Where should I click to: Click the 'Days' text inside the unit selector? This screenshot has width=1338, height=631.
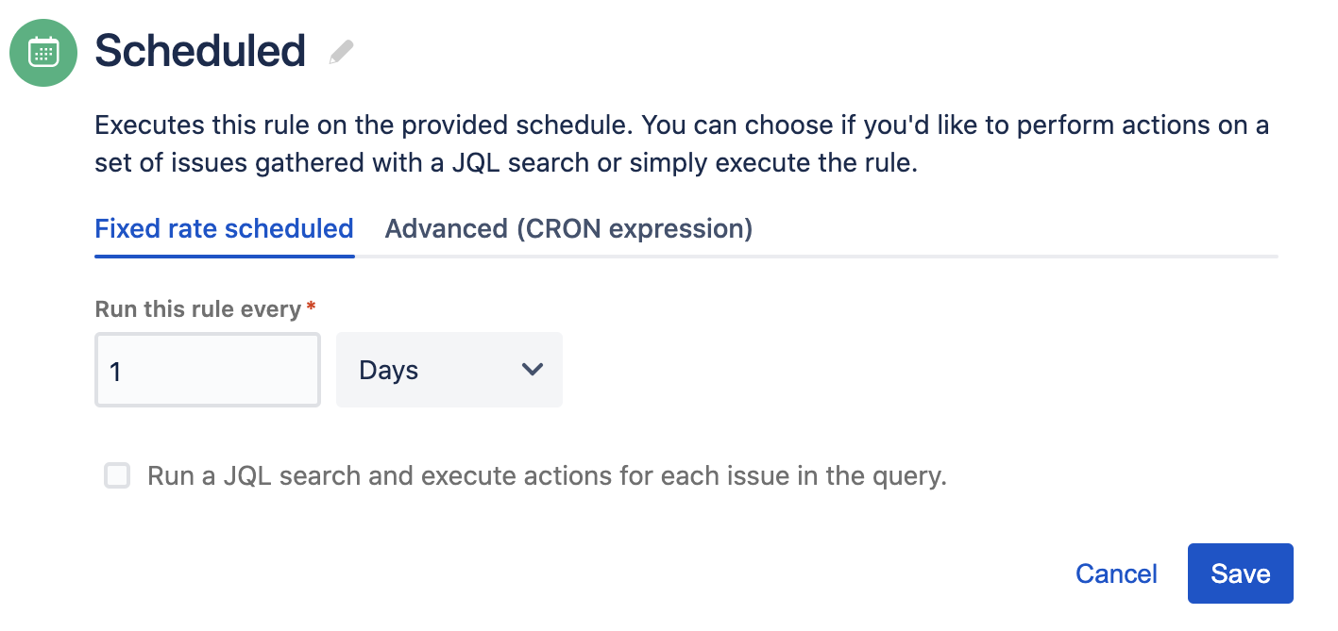389,371
